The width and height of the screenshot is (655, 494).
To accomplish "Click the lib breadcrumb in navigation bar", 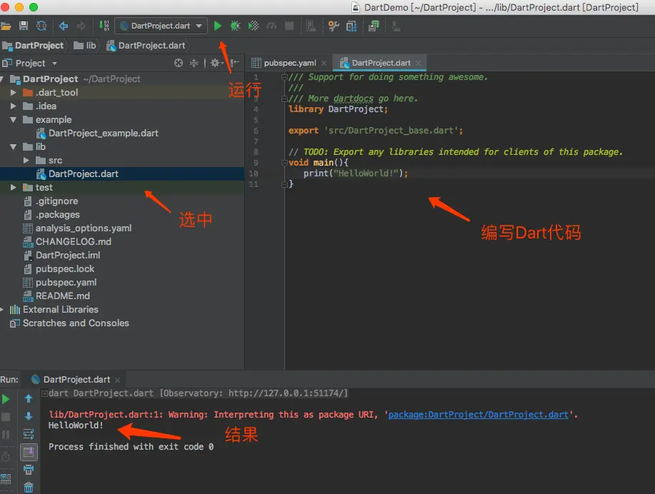I will [x=85, y=46].
